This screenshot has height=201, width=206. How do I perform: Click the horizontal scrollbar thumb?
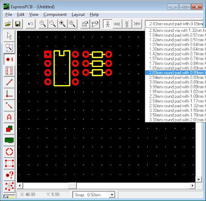pyautogui.click(x=72, y=186)
